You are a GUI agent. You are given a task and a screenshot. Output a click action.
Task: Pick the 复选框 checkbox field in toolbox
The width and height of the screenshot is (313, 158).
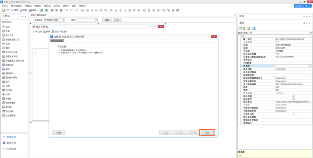[7, 107]
